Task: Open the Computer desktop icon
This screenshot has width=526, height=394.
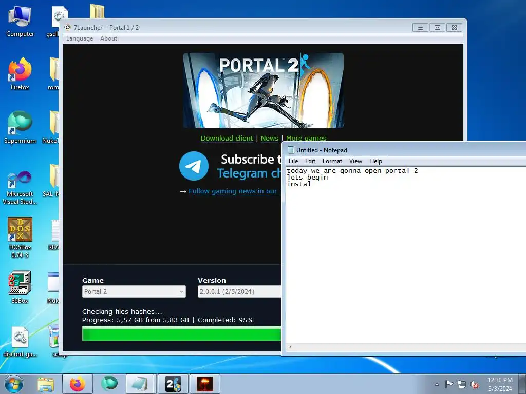Action: tap(20, 22)
